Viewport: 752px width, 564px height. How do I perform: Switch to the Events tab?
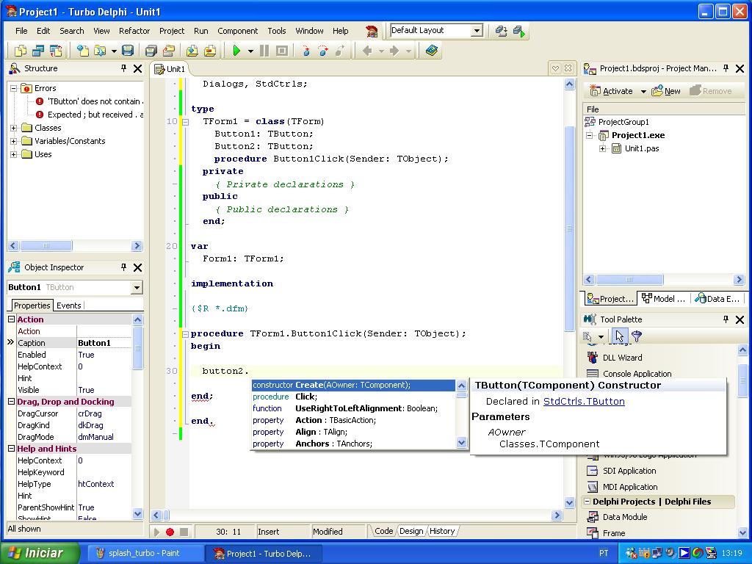tap(68, 305)
